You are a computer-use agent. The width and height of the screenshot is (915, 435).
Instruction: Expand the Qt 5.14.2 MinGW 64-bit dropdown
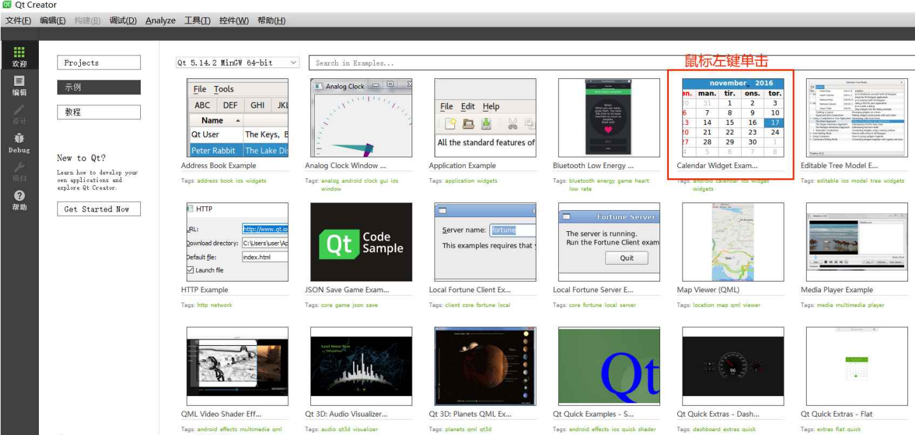tap(237, 62)
